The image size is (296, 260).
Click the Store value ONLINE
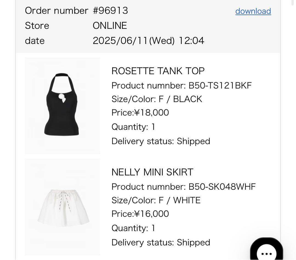[110, 25]
